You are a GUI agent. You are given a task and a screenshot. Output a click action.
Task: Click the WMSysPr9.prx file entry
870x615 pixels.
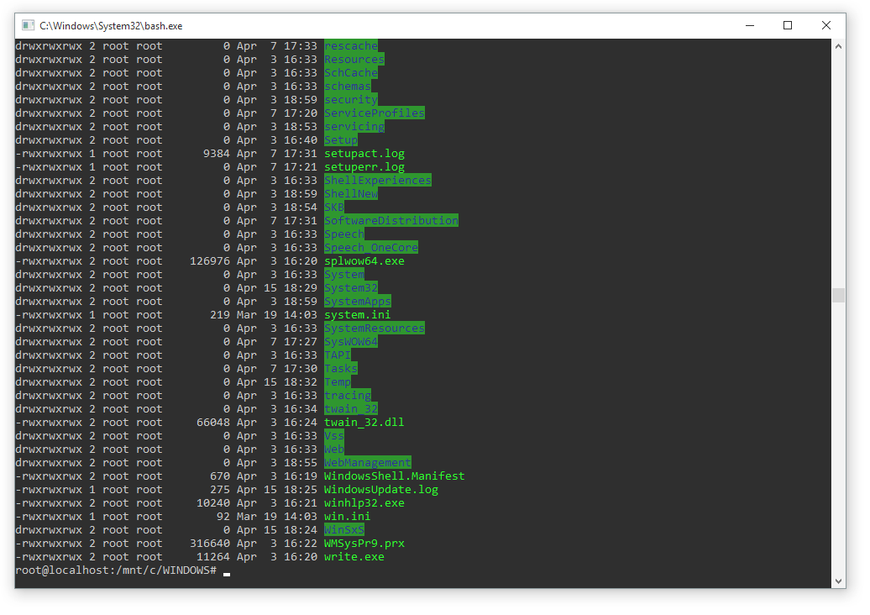click(x=364, y=544)
